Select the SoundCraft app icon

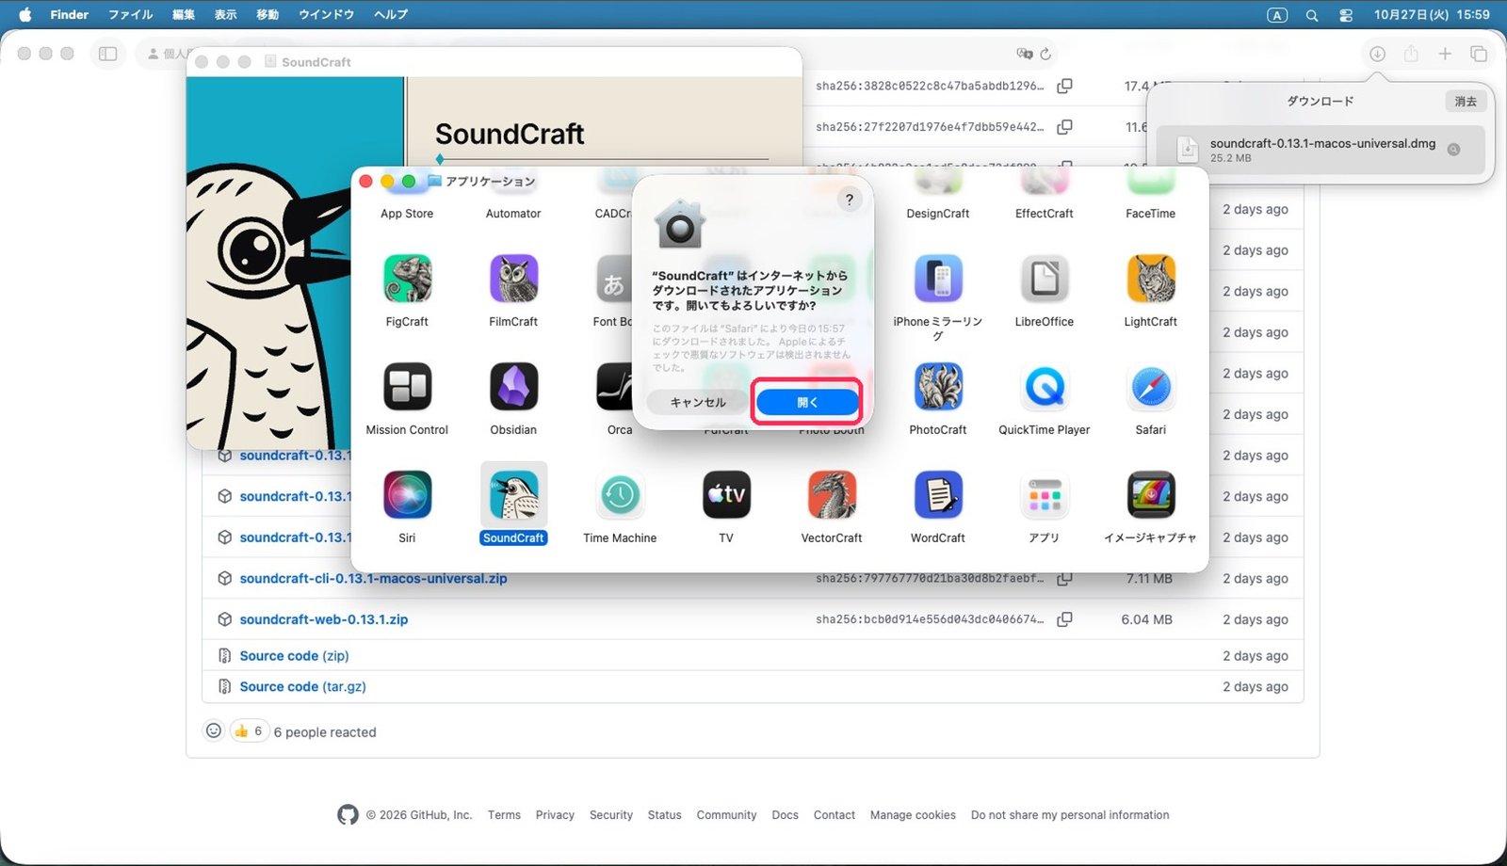click(x=513, y=495)
